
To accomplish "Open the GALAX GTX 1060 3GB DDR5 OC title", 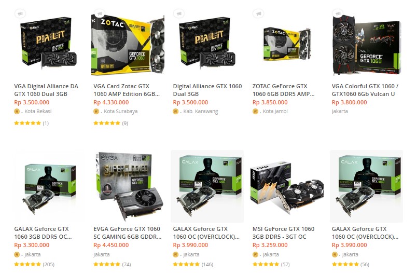I will click(x=43, y=233).
